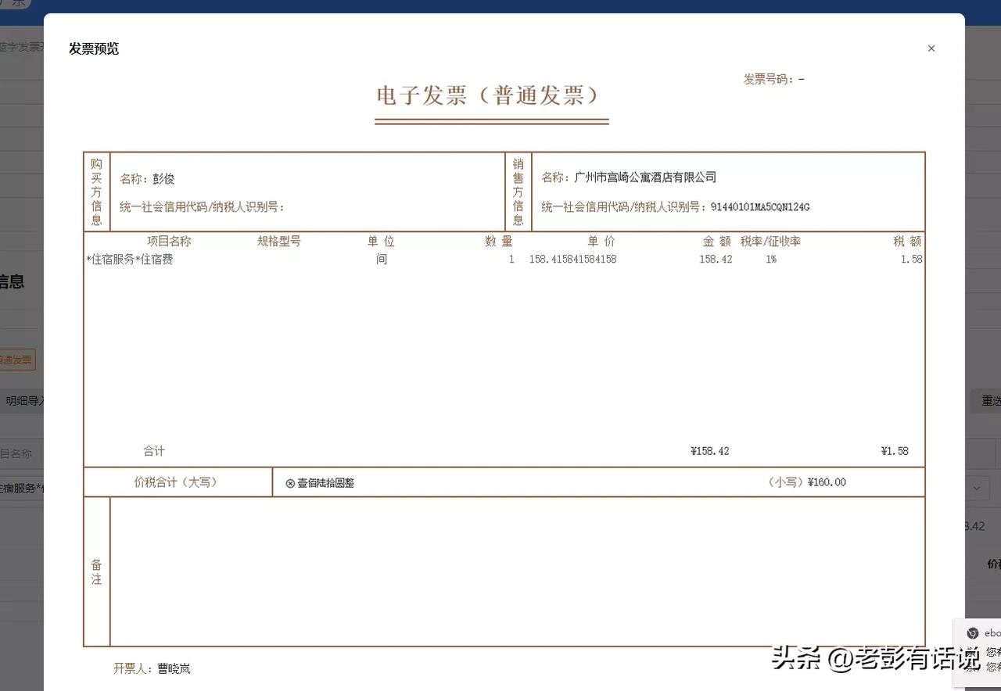Select seller name 广州市宫崎公寓酒店有限公司

click(x=645, y=177)
